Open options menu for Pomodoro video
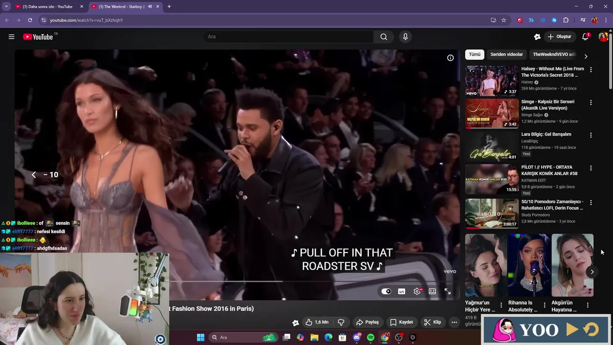The height and width of the screenshot is (345, 613). 590,203
